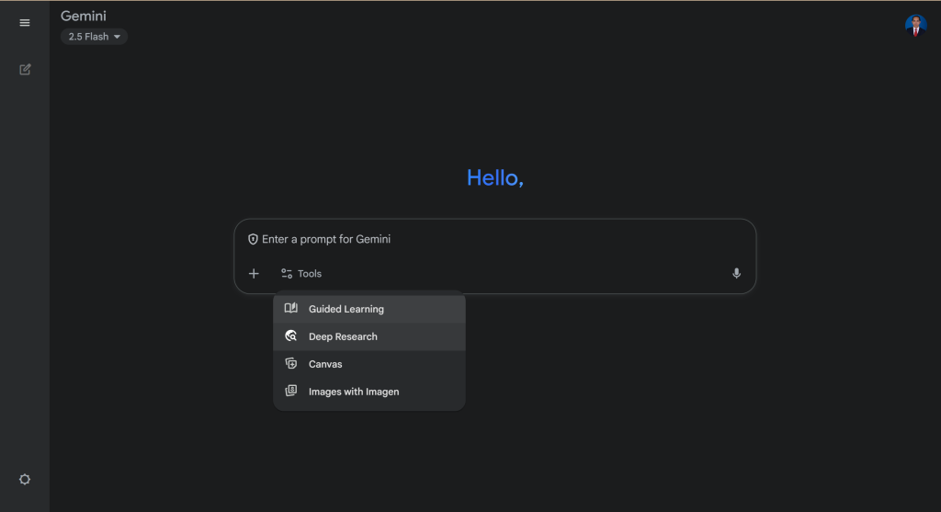Select Canvas from the tools menu
Image resolution: width=941 pixels, height=512 pixels.
[x=369, y=364]
